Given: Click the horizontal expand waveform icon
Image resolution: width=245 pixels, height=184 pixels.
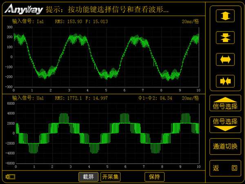Looking at the screenshot, I should pyautogui.click(x=225, y=59).
